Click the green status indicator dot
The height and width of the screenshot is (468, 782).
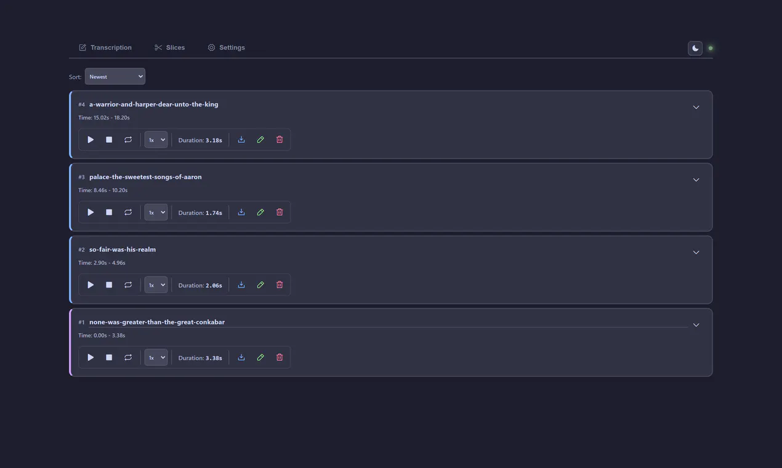pos(711,48)
